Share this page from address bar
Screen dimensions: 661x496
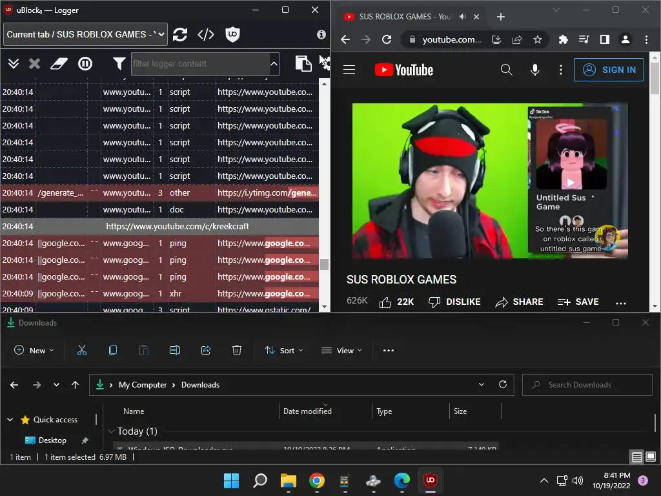[x=517, y=39]
